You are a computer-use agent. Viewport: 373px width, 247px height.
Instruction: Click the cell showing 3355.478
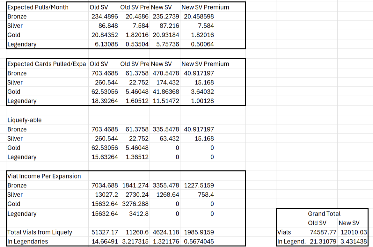click(x=165, y=186)
